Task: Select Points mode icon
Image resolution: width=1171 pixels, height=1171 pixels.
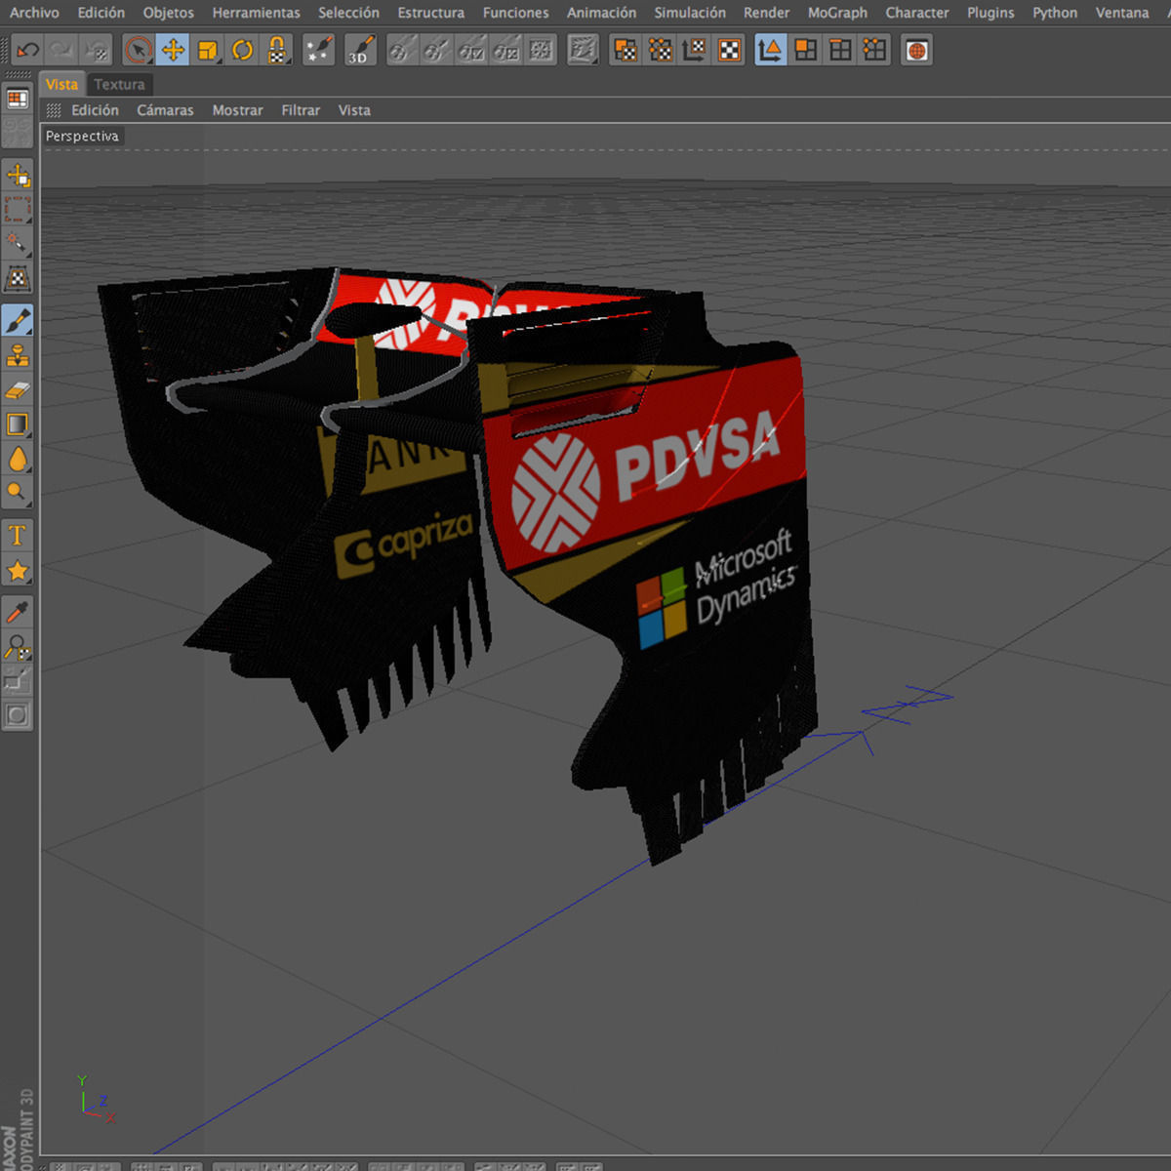Action: (875, 50)
